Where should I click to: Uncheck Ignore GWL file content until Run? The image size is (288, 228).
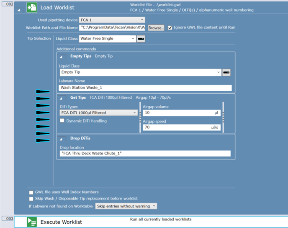coord(170,28)
